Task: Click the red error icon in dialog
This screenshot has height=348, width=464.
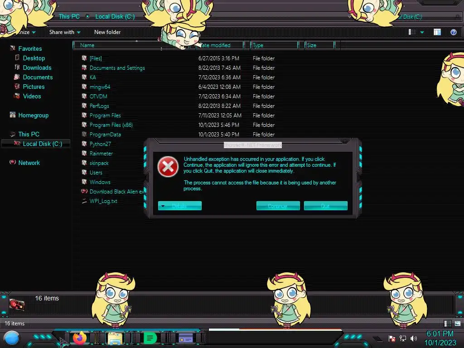Action: pyautogui.click(x=168, y=167)
